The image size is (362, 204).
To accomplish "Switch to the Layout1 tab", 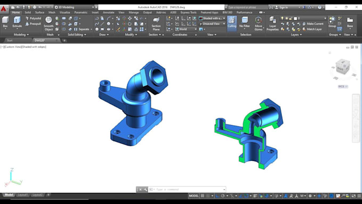I will coord(22,195).
